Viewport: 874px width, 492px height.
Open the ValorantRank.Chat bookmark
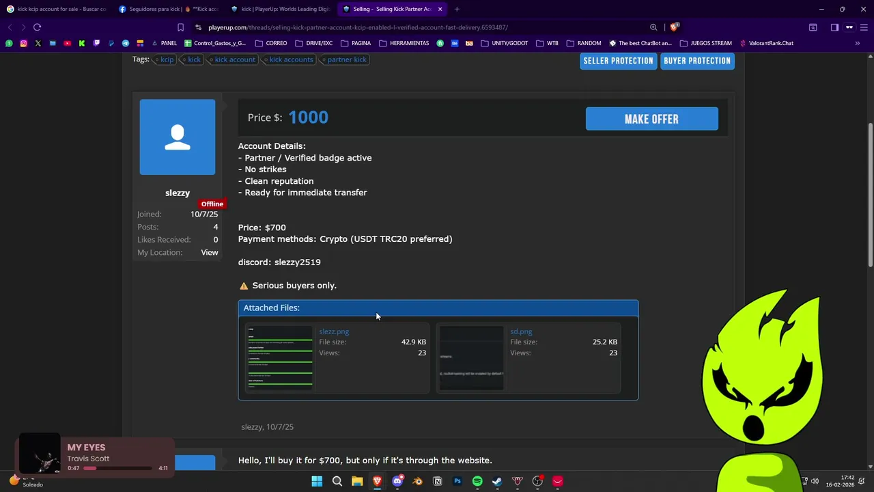(767, 43)
